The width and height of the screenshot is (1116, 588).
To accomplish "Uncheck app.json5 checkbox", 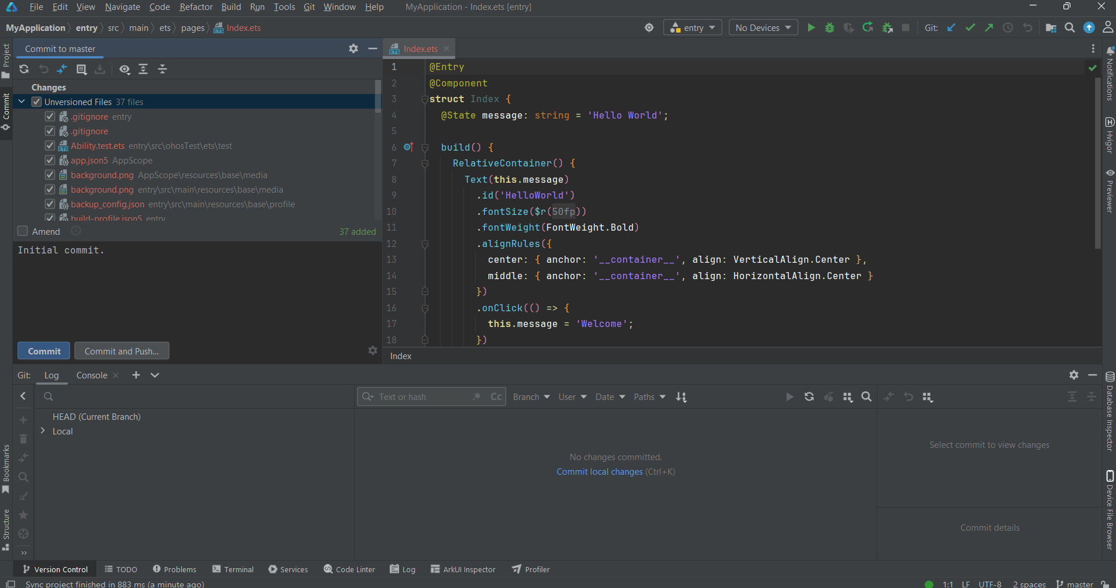I will pos(50,160).
